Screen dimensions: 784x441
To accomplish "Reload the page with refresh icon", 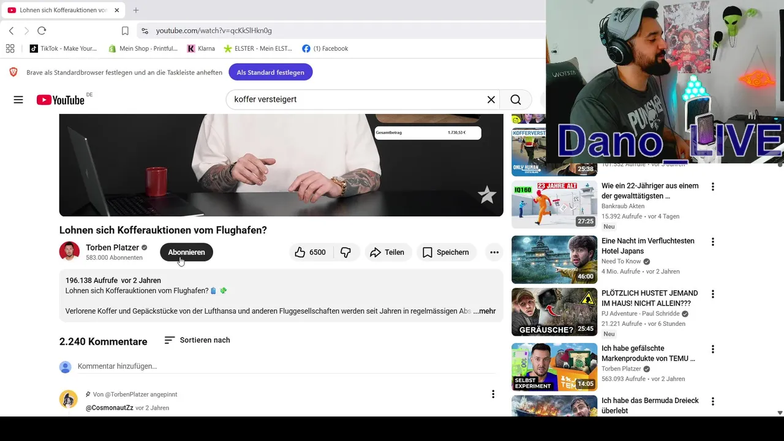I will 42,31.
